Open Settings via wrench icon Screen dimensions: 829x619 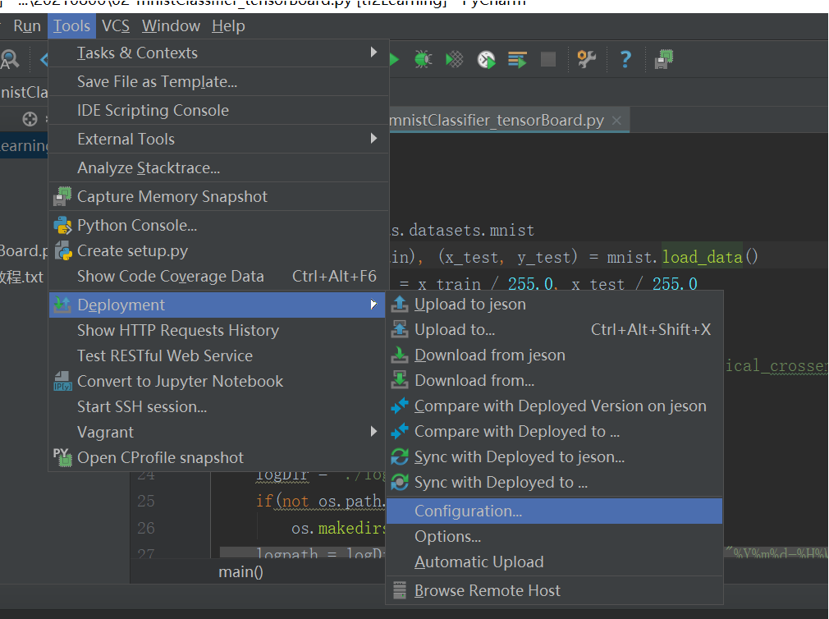(x=586, y=59)
